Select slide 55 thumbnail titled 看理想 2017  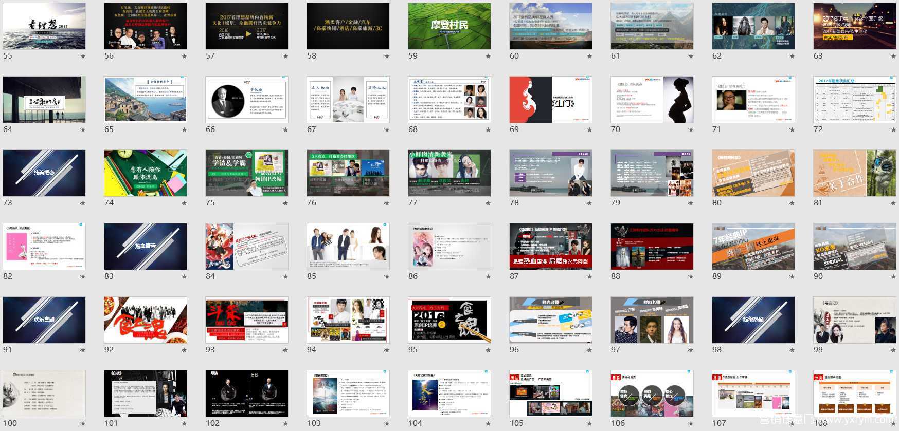[x=44, y=26]
